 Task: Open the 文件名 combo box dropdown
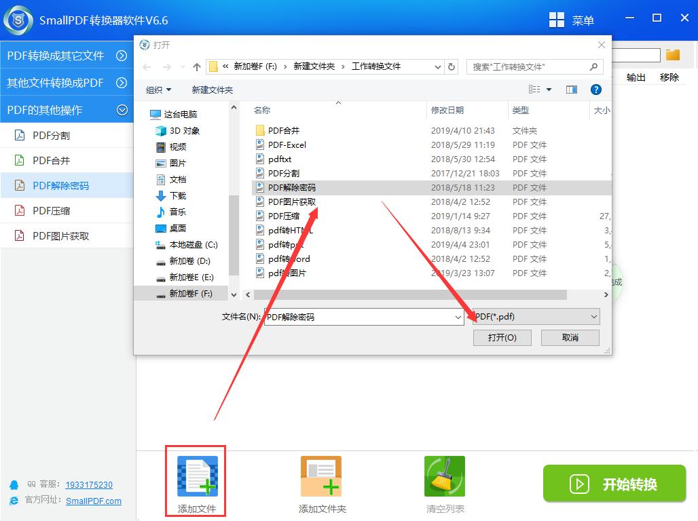pyautogui.click(x=458, y=316)
